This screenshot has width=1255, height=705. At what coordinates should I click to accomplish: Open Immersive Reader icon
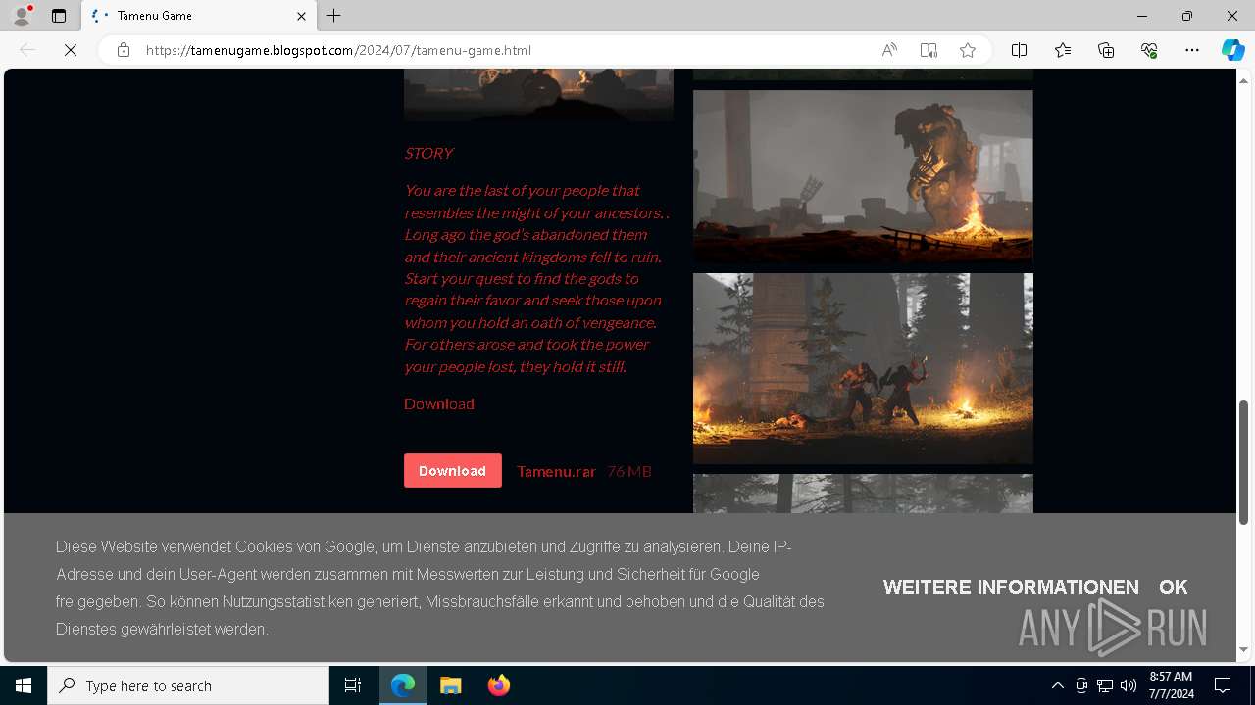coord(929,50)
